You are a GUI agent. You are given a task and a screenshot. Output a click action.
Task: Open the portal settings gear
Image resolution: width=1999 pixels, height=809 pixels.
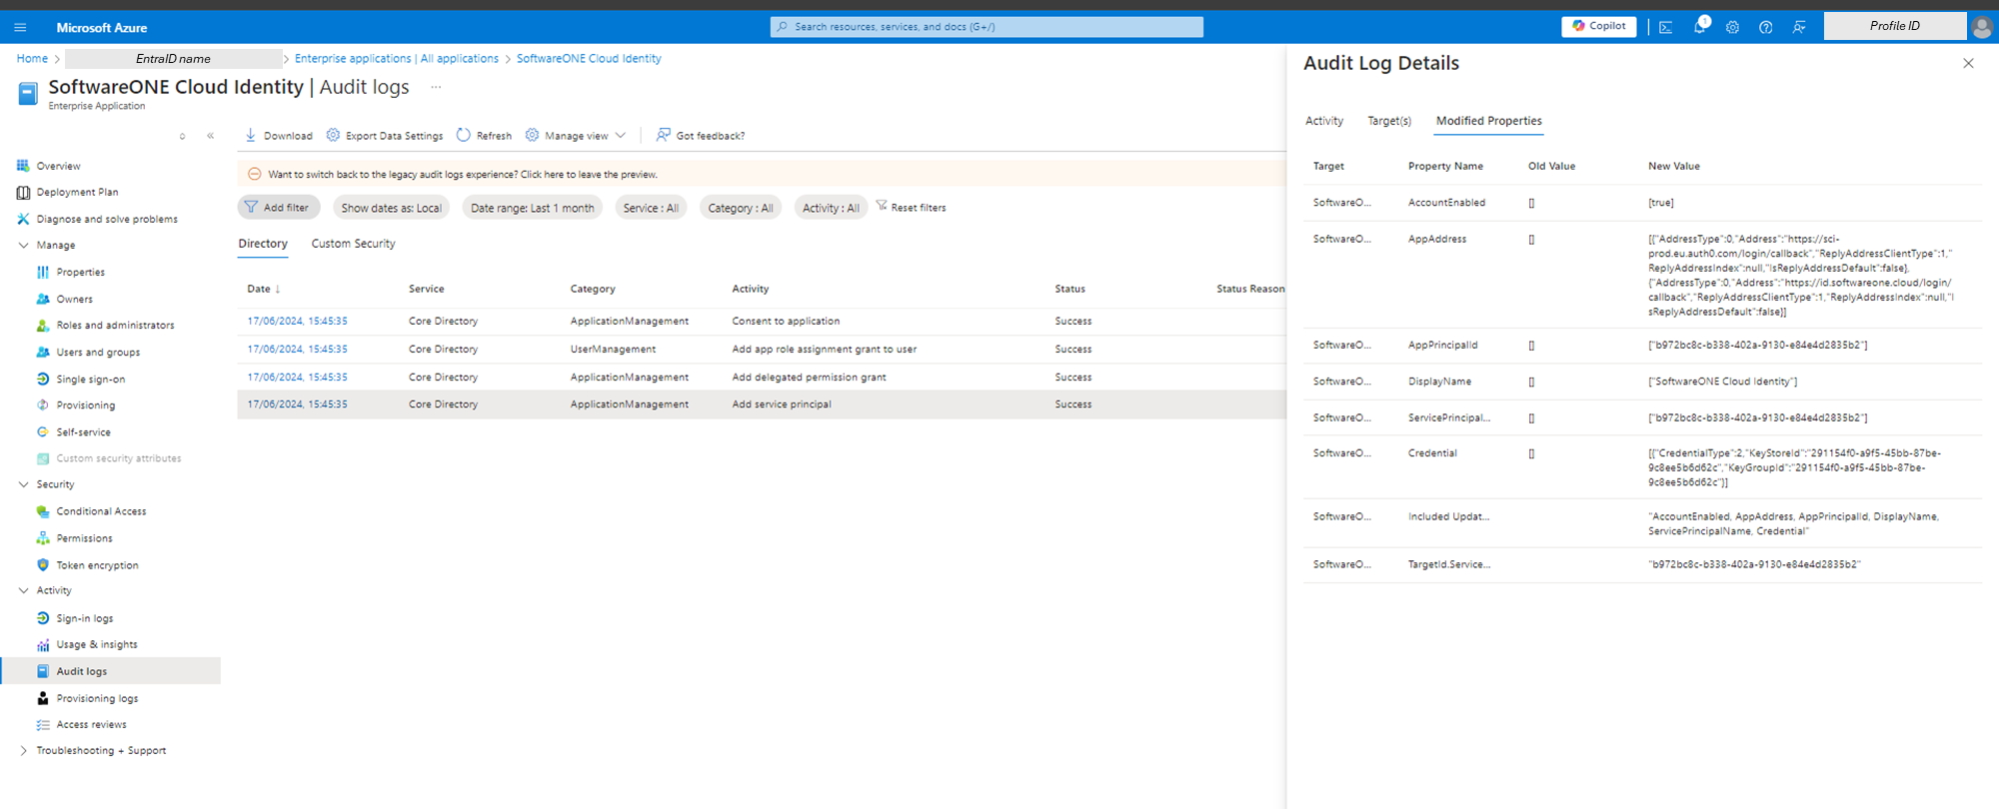tap(1732, 27)
